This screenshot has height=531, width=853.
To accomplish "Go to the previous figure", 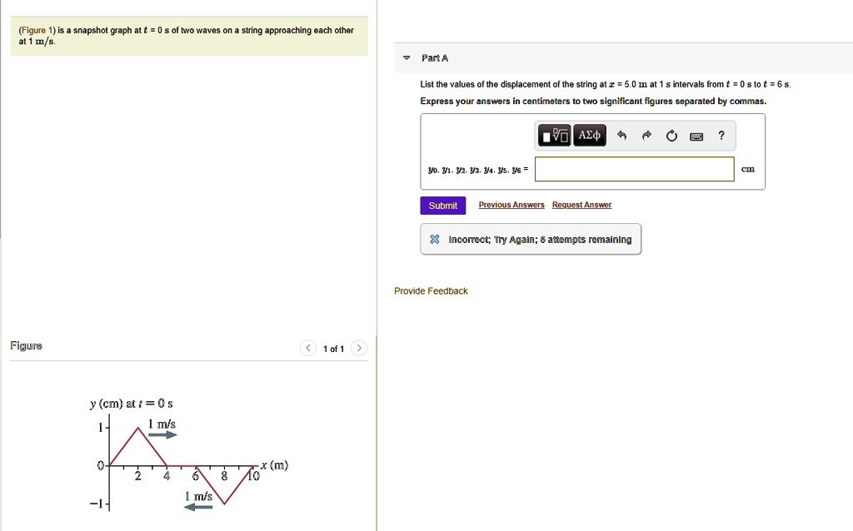I will (307, 348).
